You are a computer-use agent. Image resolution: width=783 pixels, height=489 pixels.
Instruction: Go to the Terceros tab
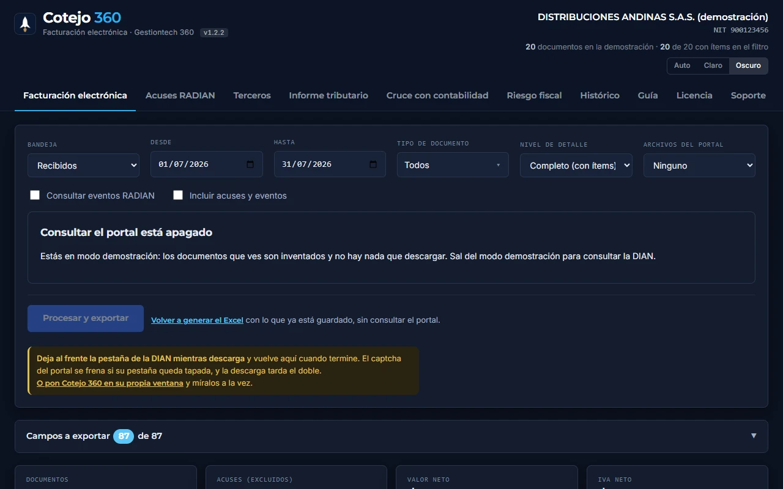coord(252,95)
